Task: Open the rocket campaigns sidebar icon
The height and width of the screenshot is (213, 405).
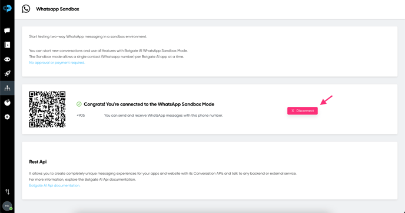Action: (x=7, y=74)
